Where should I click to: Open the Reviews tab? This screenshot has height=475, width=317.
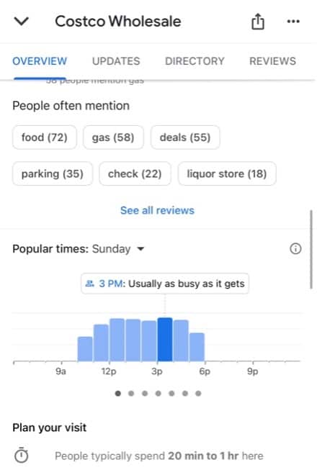click(x=272, y=61)
